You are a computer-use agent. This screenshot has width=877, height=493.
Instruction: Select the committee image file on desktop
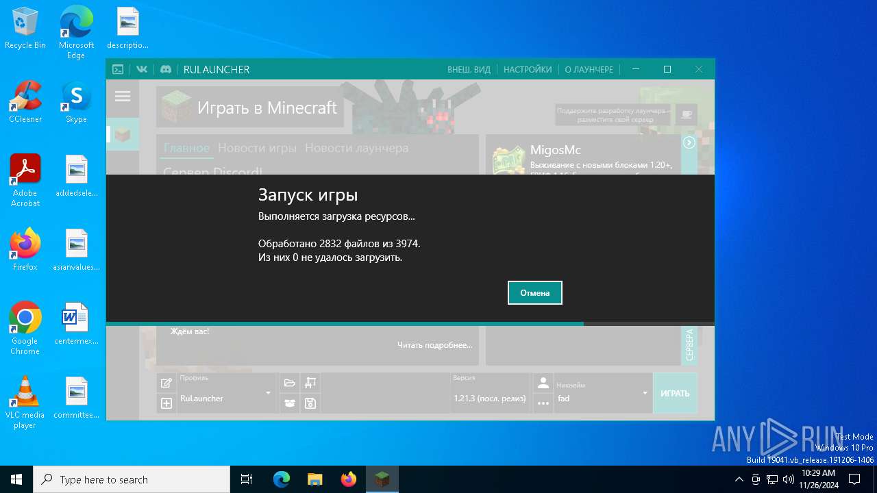(76, 398)
